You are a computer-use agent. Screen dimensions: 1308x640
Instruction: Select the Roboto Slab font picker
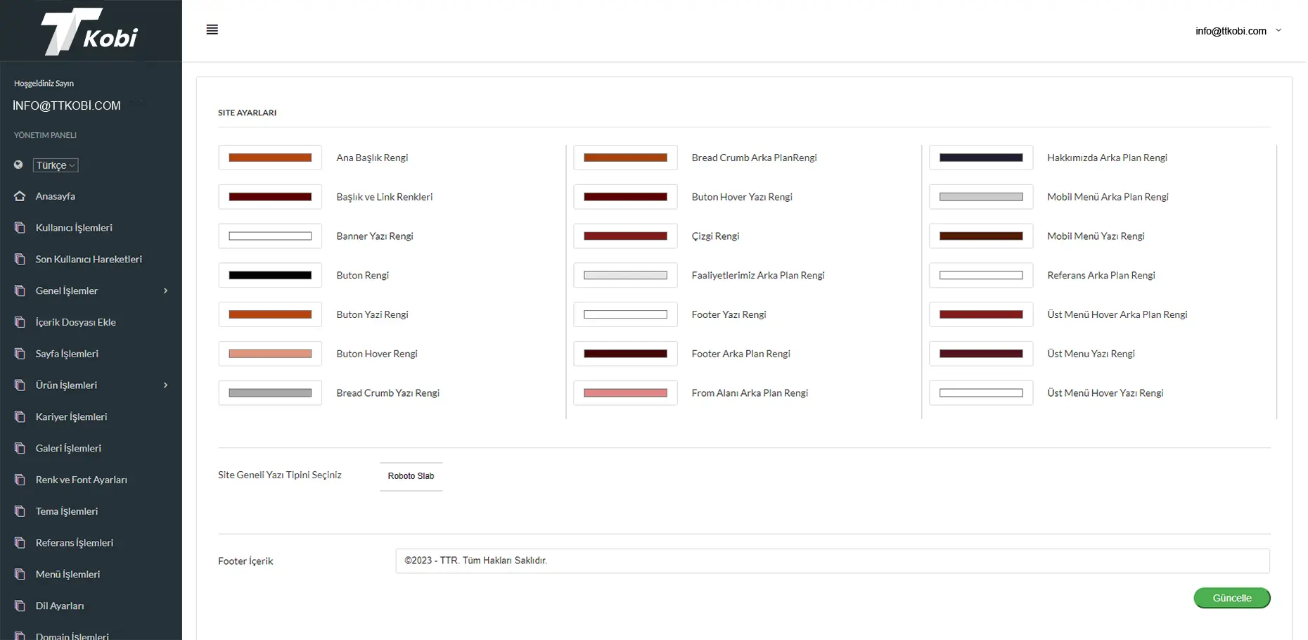click(x=411, y=476)
